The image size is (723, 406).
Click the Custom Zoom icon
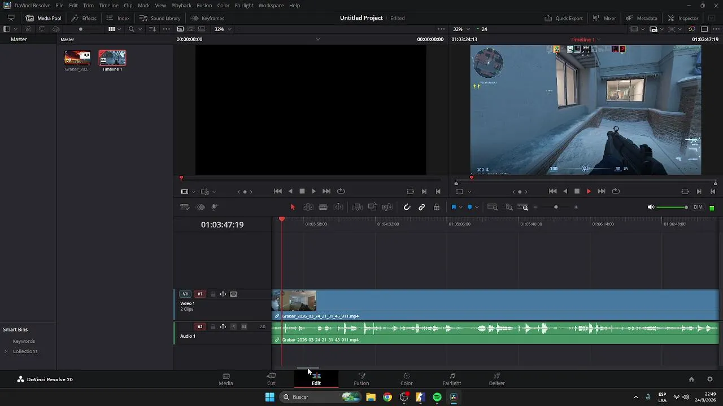pyautogui.click(x=523, y=207)
